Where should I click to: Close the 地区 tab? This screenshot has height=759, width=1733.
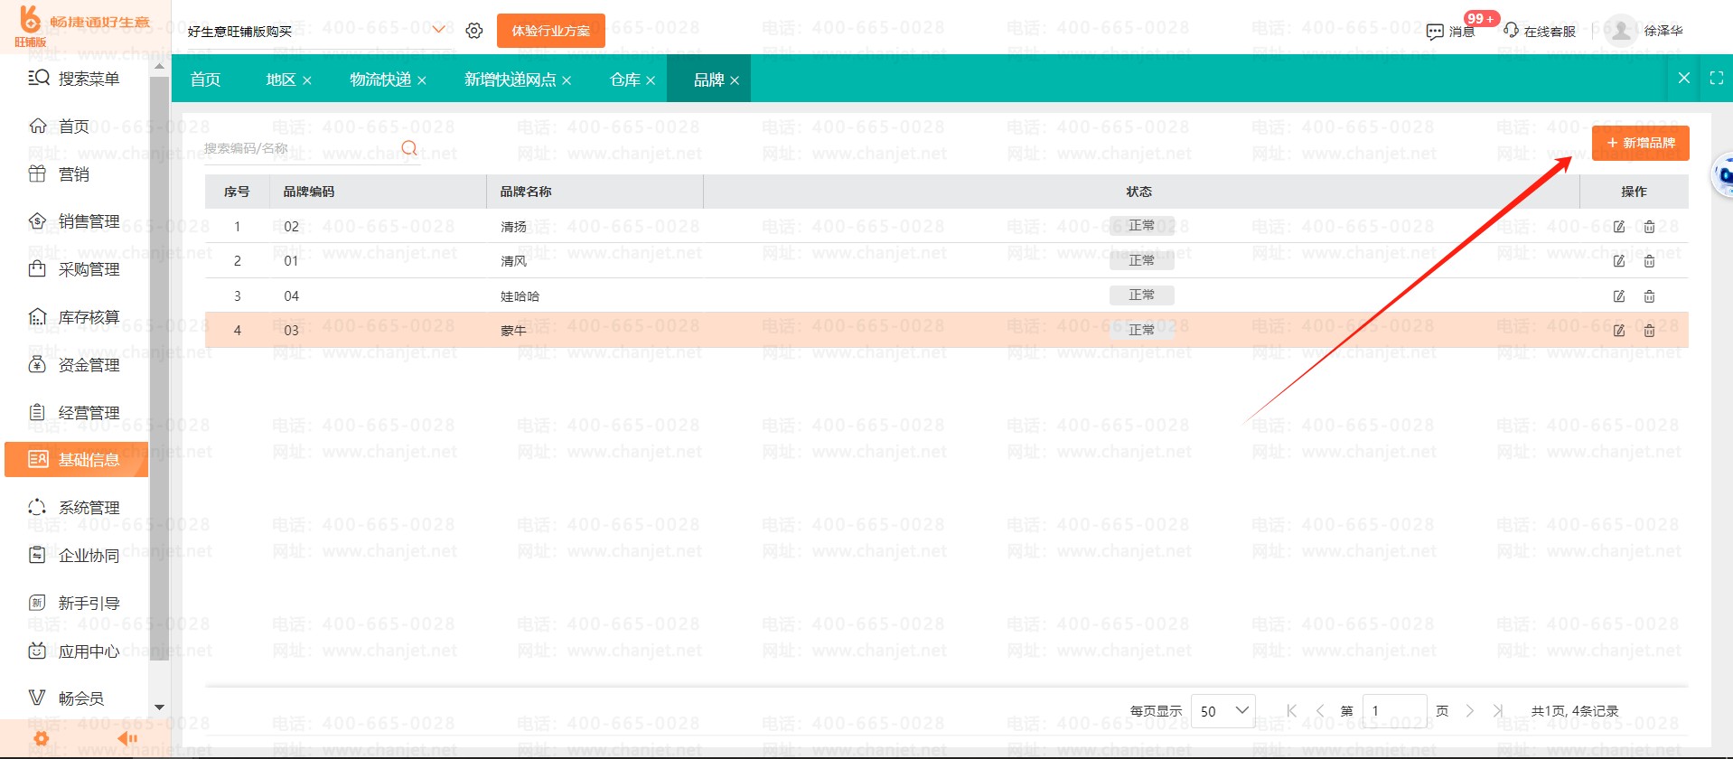tap(307, 80)
